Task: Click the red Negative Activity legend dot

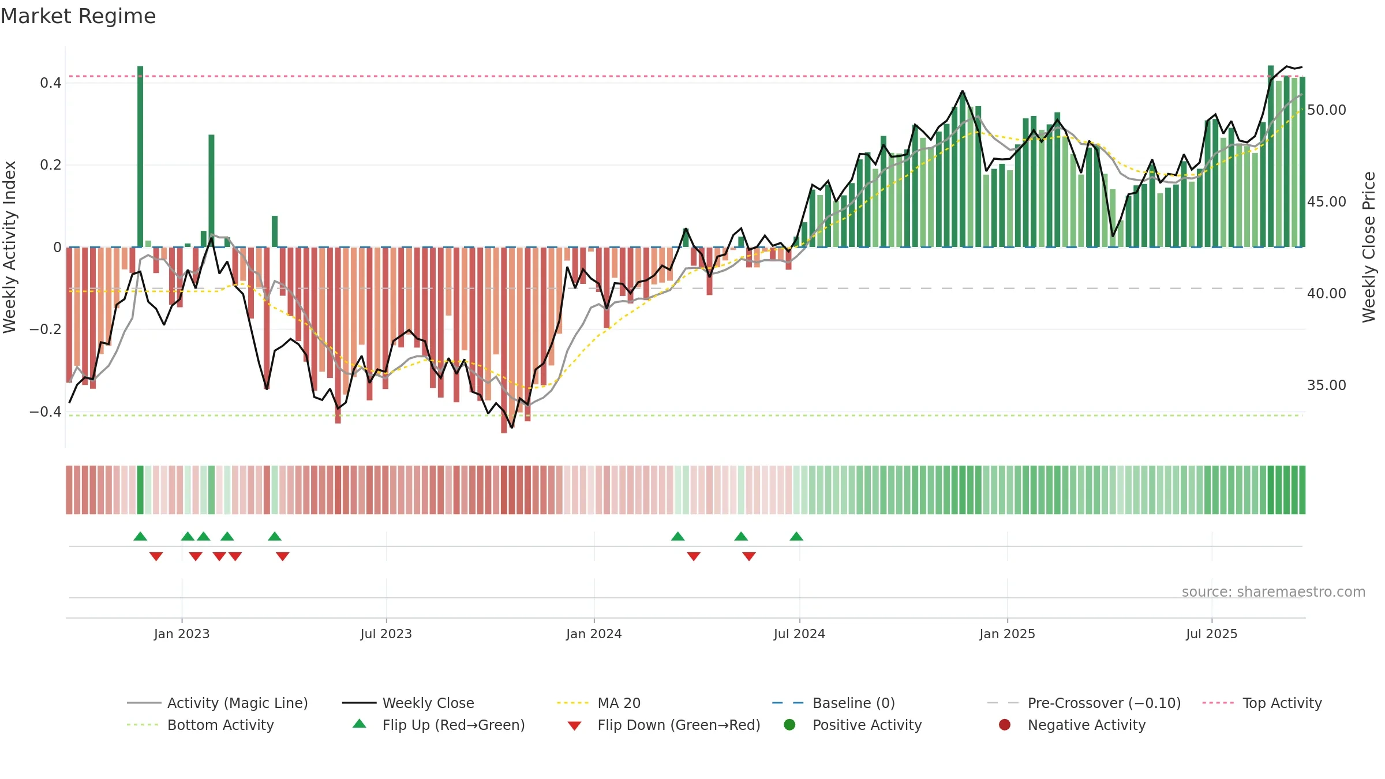Action: [1005, 725]
